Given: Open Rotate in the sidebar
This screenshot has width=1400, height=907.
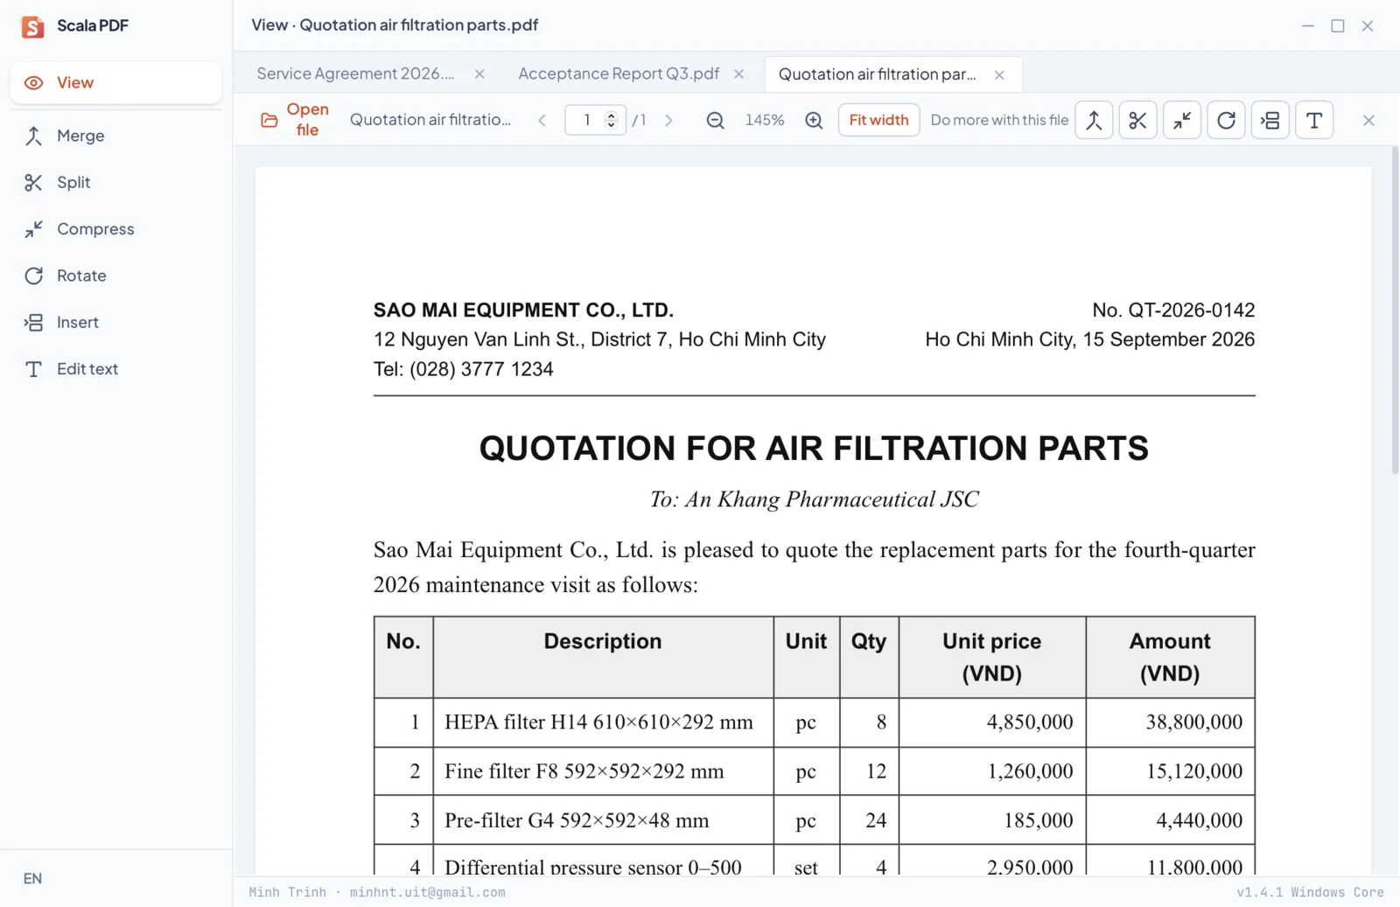Looking at the screenshot, I should (115, 276).
